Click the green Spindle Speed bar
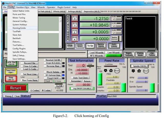This screenshot has height=118, width=166. 152,88
